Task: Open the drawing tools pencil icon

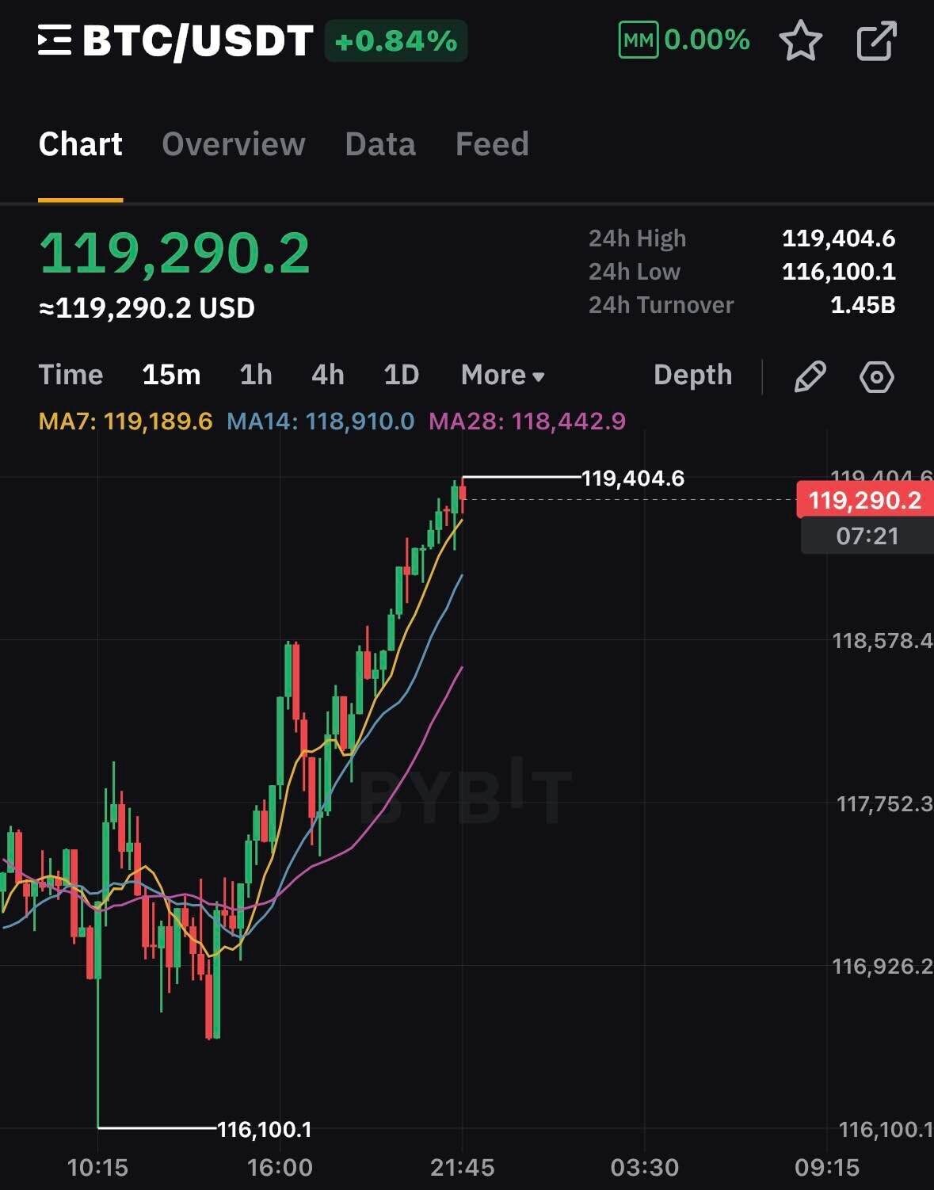Action: pyautogui.click(x=810, y=376)
